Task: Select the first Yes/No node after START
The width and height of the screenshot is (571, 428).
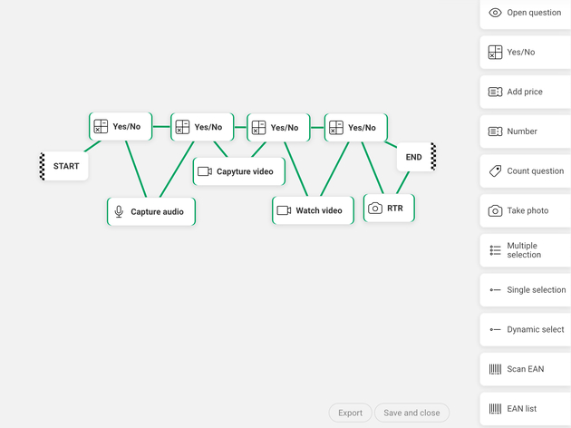Action: click(x=121, y=127)
